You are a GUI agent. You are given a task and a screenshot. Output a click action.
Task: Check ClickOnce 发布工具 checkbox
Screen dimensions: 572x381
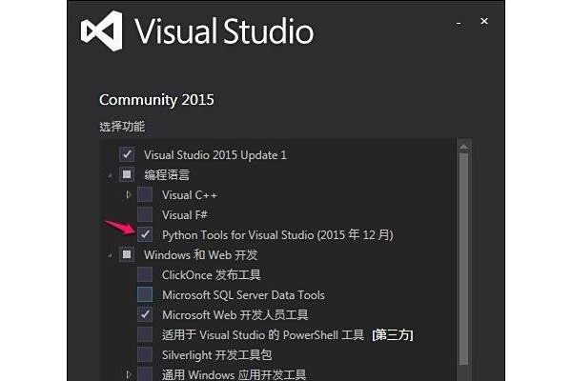pos(145,274)
